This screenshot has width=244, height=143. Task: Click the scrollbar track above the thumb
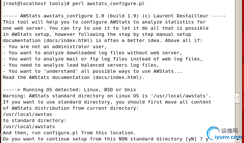click(237, 47)
